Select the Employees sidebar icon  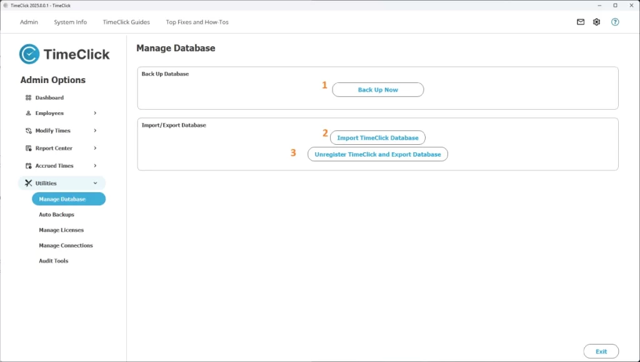tap(27, 113)
